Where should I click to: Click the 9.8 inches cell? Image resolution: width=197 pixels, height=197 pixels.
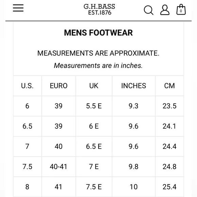(133, 167)
